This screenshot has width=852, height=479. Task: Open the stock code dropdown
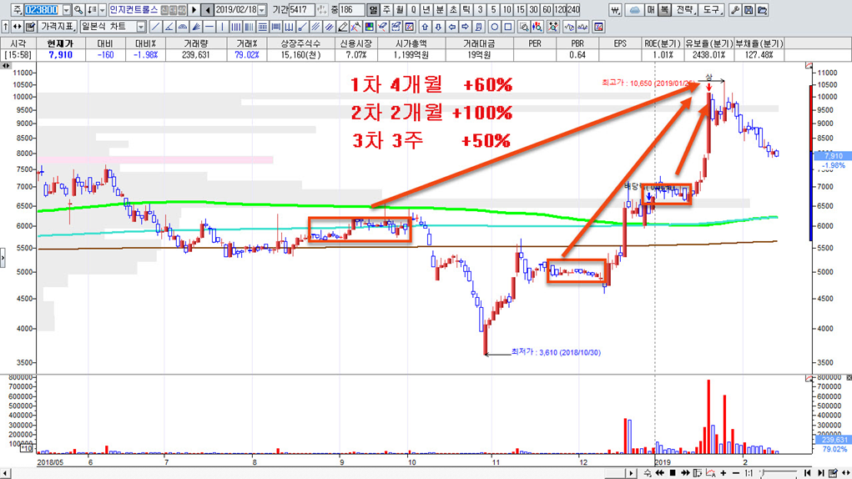click(x=67, y=10)
